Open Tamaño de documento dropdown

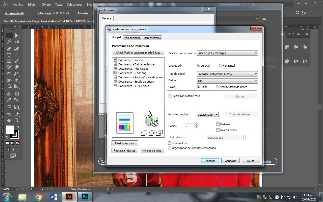(227, 53)
